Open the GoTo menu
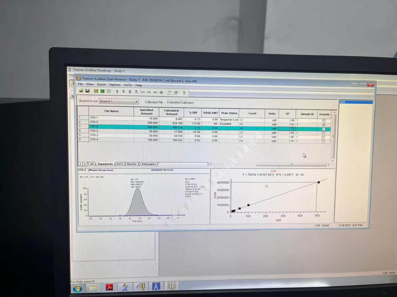This screenshot has width=397, height=297. click(x=128, y=85)
